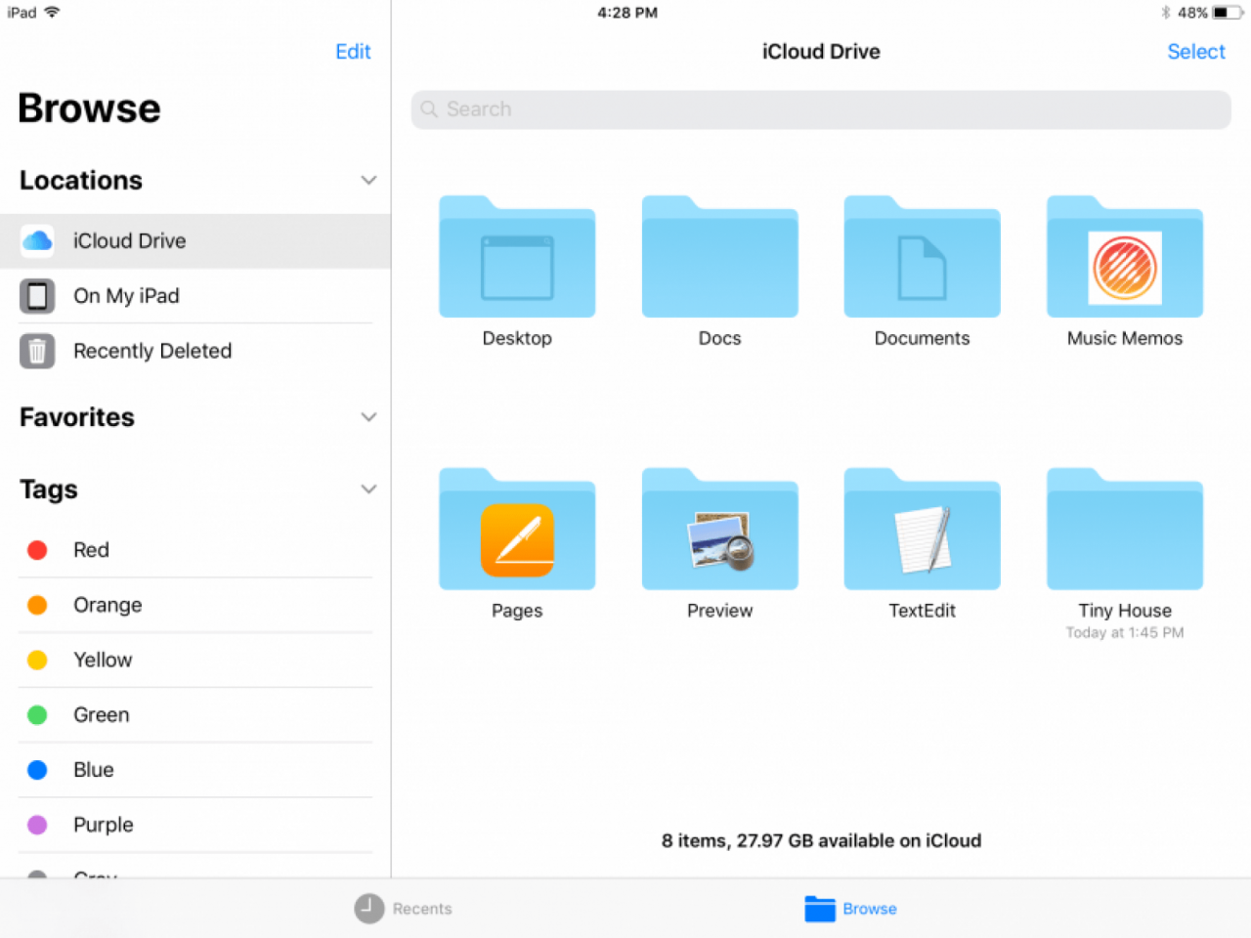Click the Orange tag label
The width and height of the screenshot is (1251, 938).
pyautogui.click(x=108, y=606)
